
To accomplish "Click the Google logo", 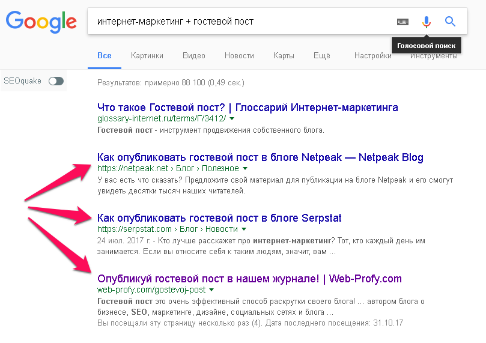I will click(41, 22).
